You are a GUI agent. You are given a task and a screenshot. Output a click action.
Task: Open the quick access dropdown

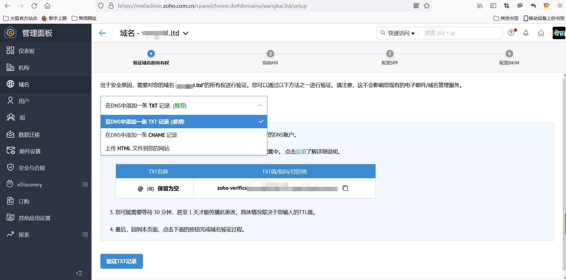[401, 33]
